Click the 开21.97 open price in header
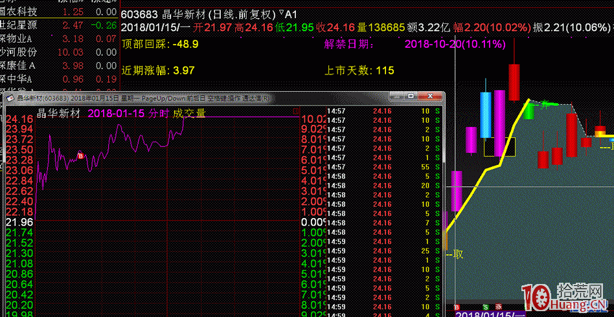This screenshot has width=614, height=317. pos(214,28)
